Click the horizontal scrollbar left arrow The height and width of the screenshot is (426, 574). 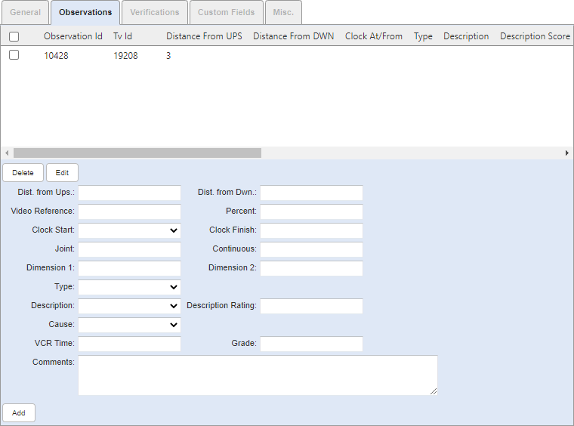8,153
